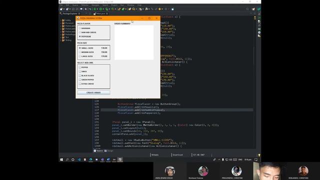Select the Hobby project folder icon
Screen dimensions: 320x180
[x=63, y=20]
